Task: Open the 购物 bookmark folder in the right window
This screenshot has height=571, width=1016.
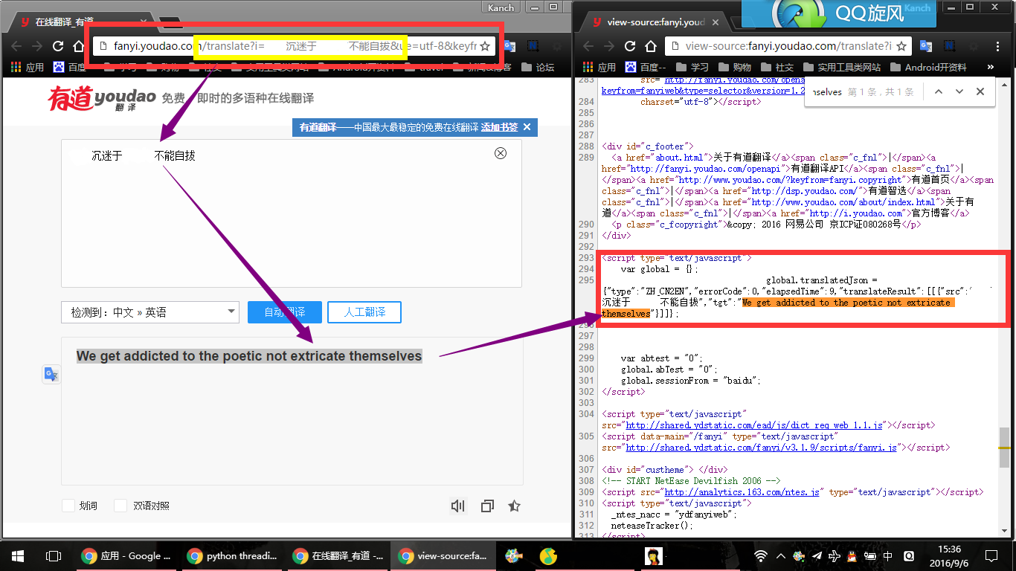Action: click(733, 67)
